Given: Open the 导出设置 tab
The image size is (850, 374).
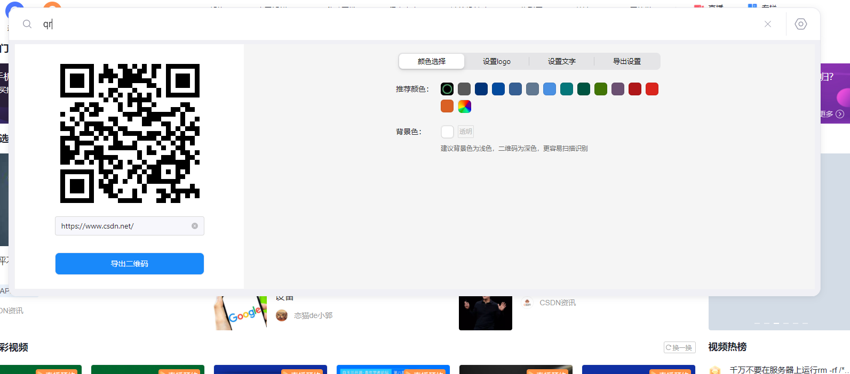Looking at the screenshot, I should tap(627, 61).
